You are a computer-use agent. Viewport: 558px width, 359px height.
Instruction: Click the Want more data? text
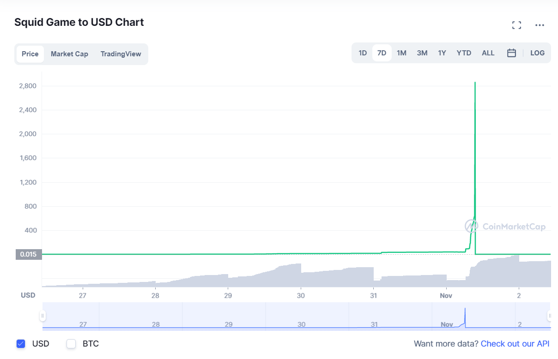click(446, 344)
